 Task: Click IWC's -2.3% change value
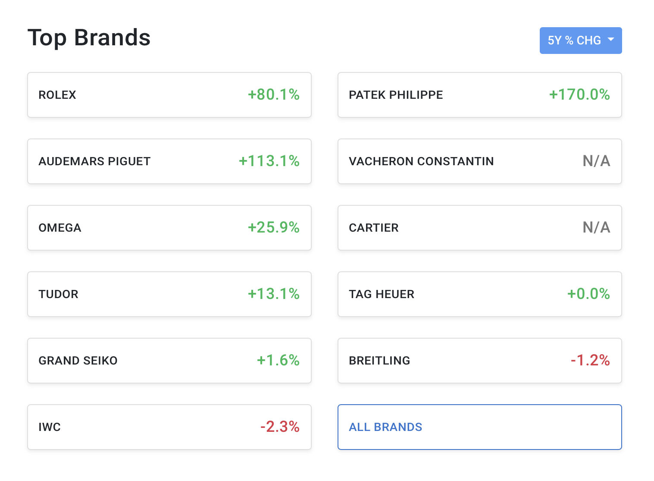279,427
